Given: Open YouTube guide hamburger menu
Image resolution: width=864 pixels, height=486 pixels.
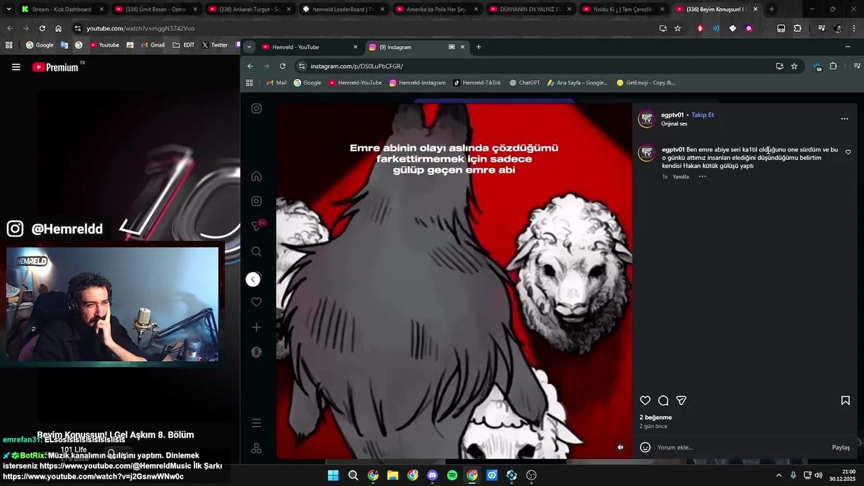Looking at the screenshot, I should [x=16, y=67].
